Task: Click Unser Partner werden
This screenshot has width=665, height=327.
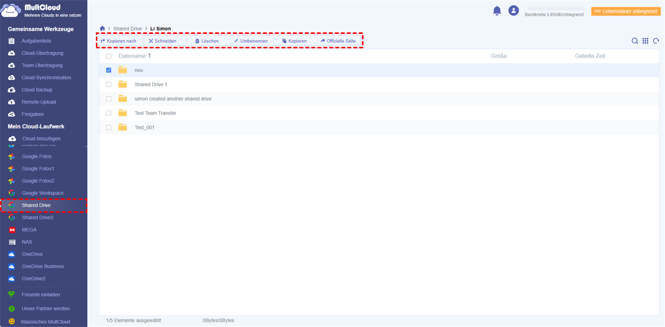Action: click(x=46, y=309)
